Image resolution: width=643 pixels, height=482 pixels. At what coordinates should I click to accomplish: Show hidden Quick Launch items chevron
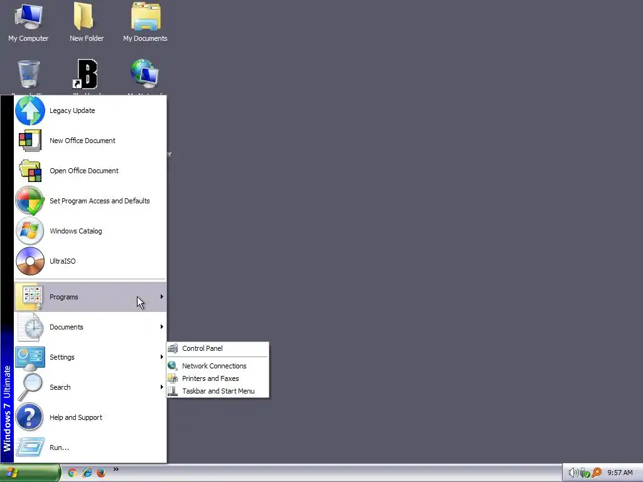(116, 469)
